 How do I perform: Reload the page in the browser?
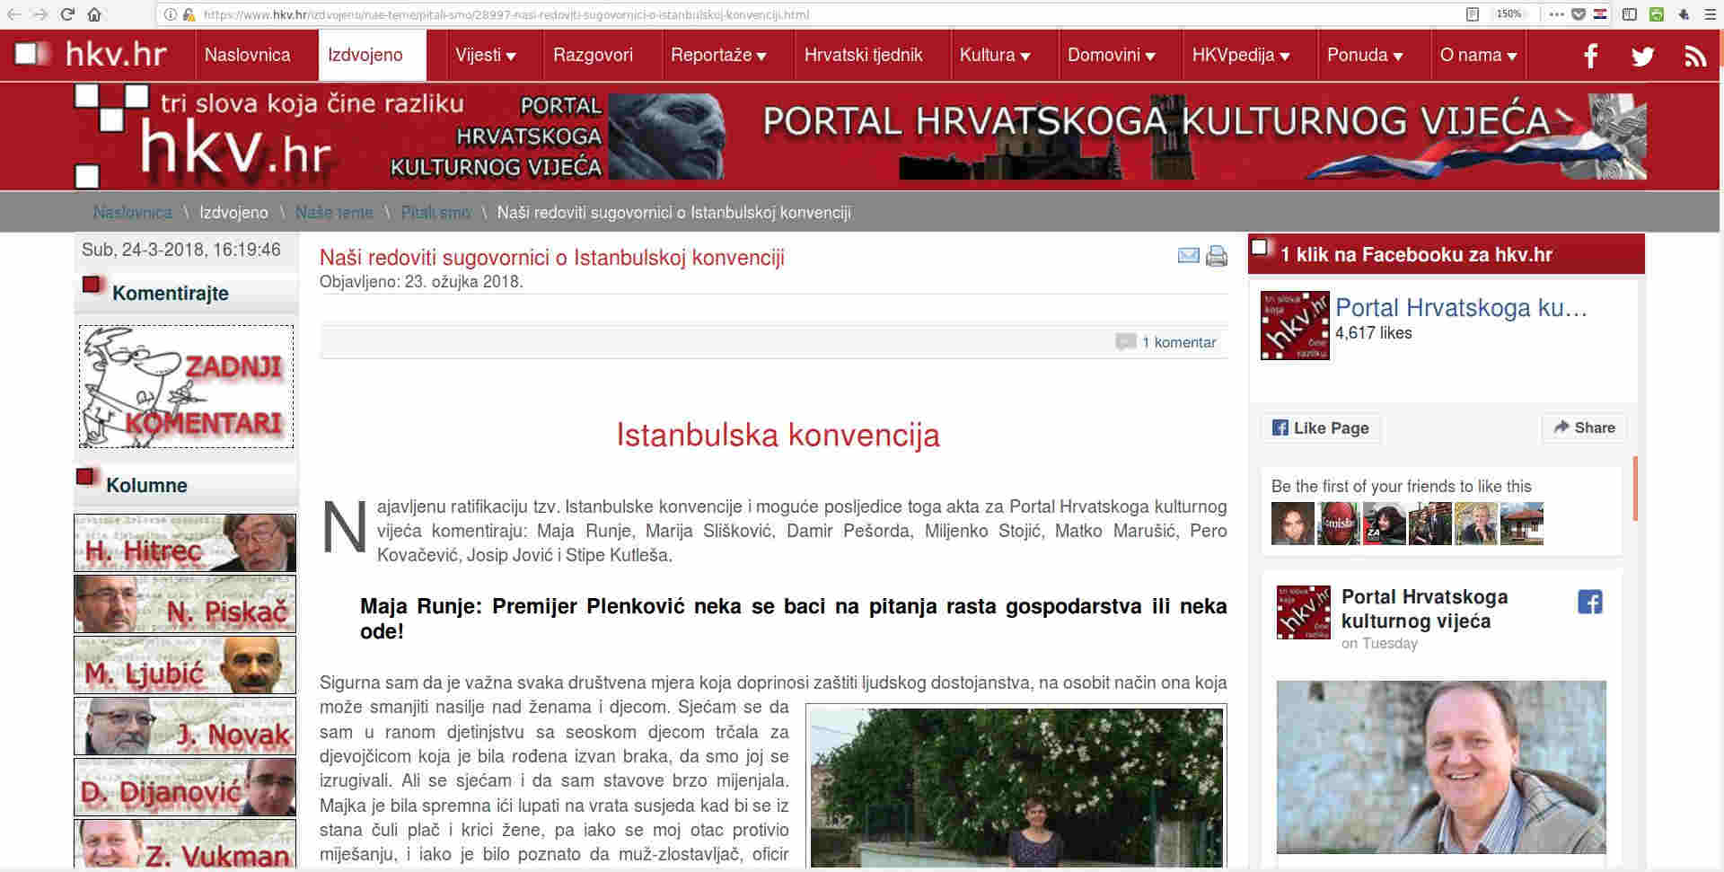(67, 14)
